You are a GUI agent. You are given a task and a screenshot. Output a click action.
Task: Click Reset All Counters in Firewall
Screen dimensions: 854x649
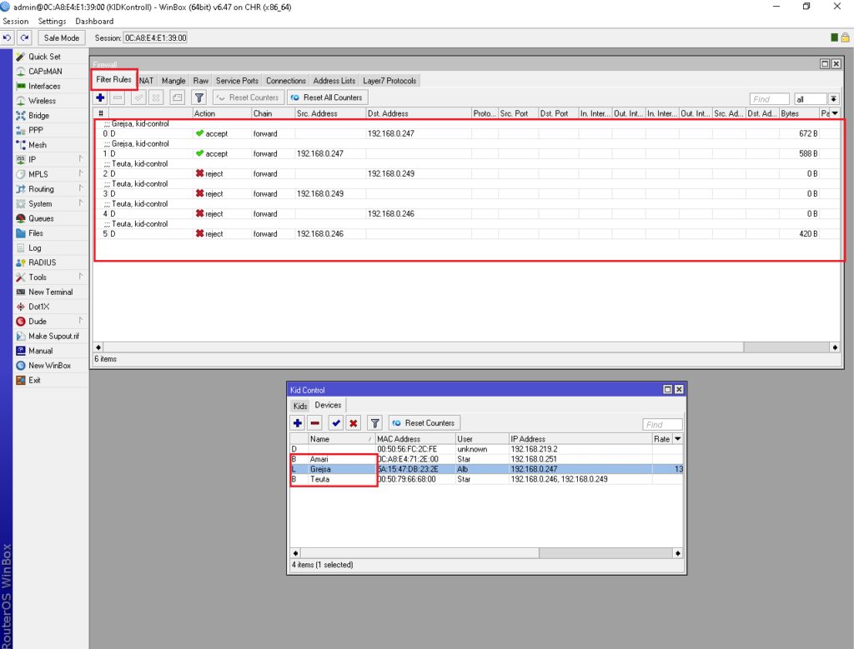point(327,97)
